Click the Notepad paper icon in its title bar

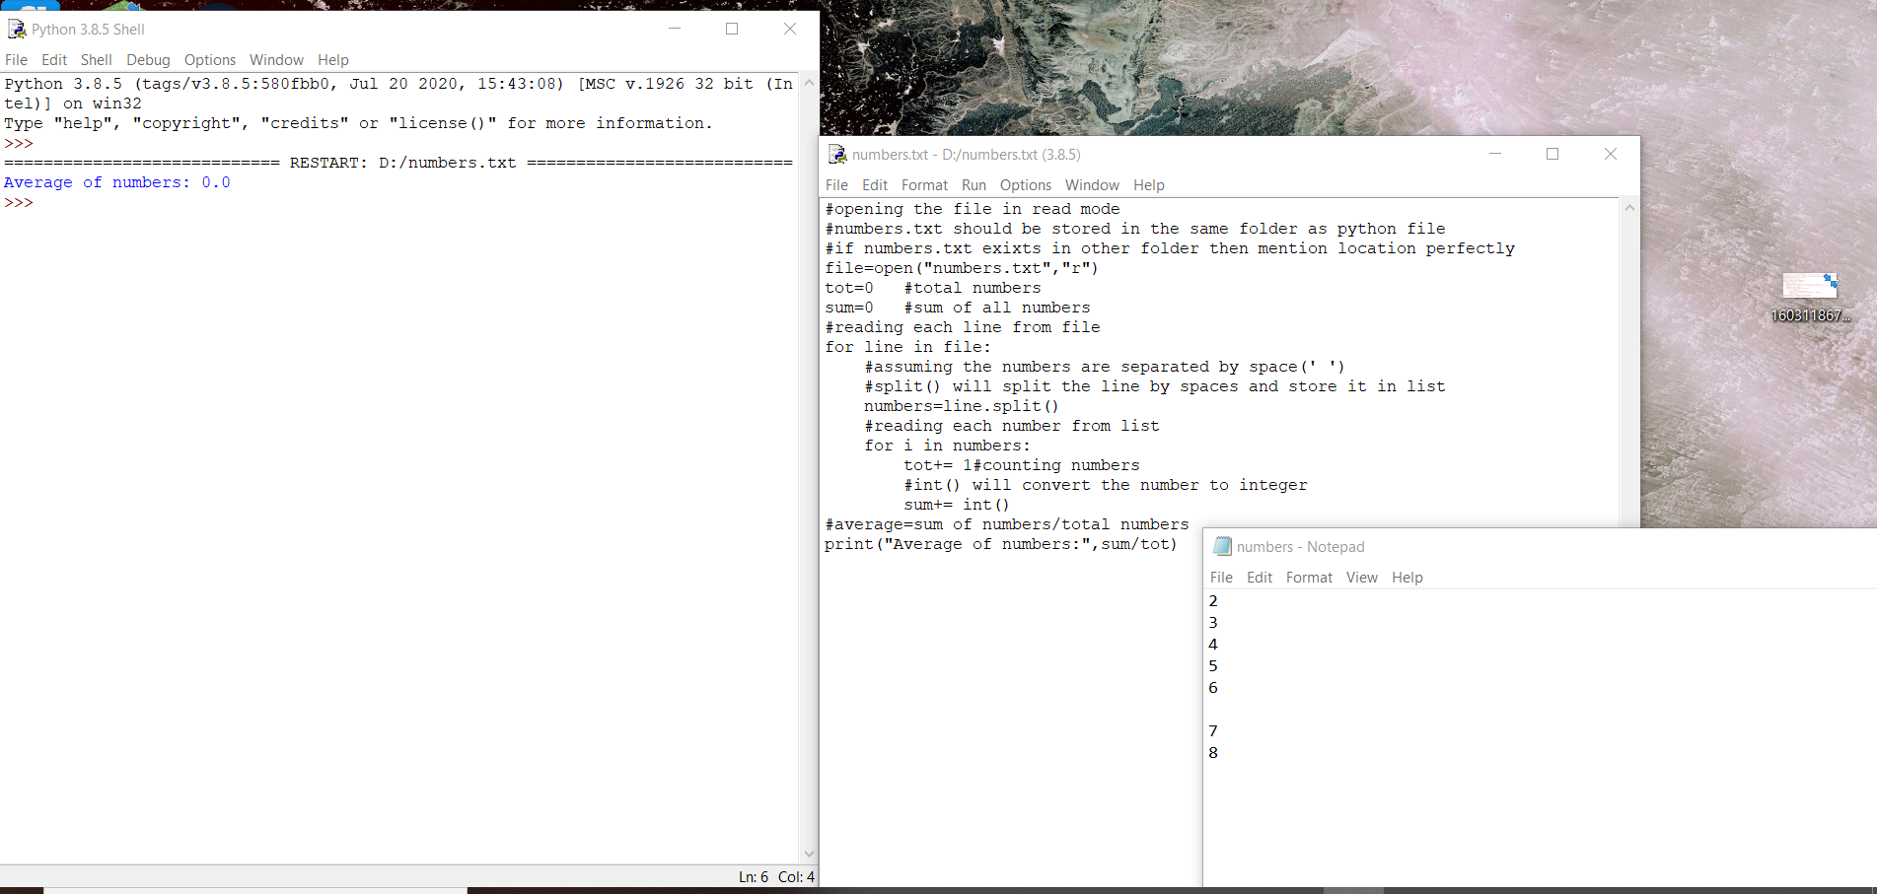pyautogui.click(x=1222, y=546)
